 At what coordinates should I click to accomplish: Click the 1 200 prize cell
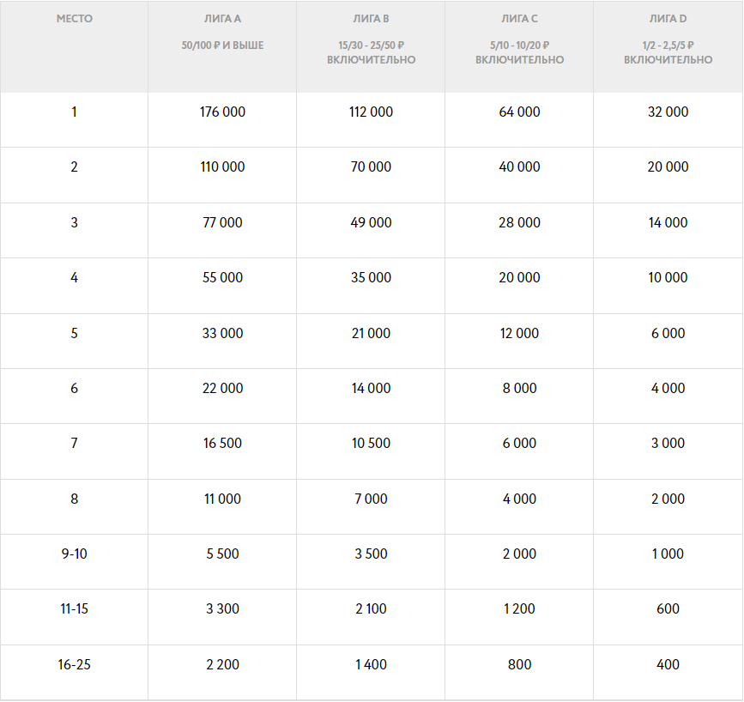519,609
